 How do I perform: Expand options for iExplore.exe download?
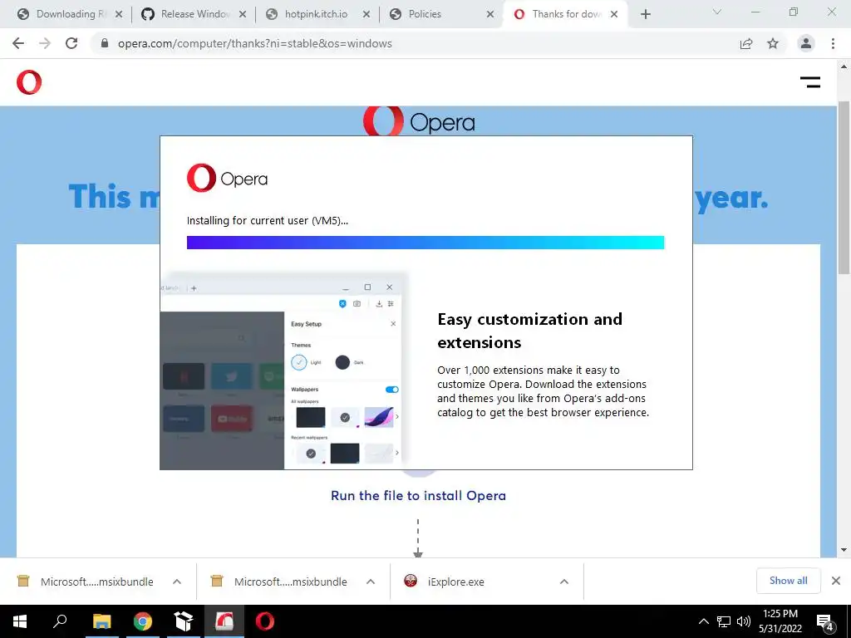(x=564, y=582)
